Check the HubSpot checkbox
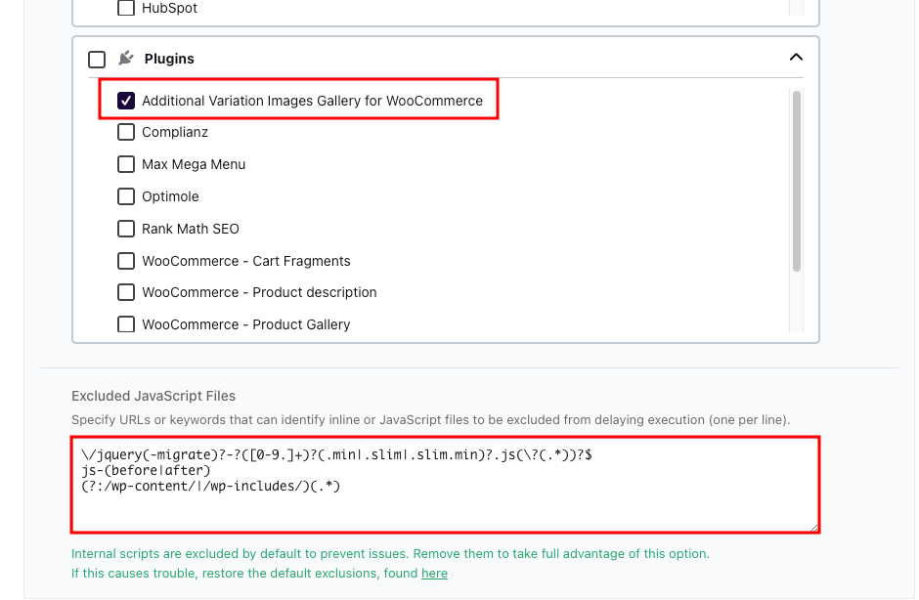Image resolution: width=919 pixels, height=600 pixels. (x=126, y=8)
